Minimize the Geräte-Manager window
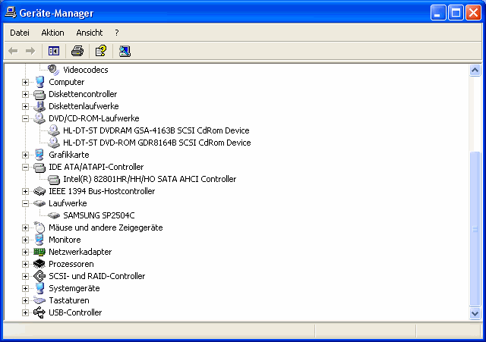Viewport: 486px width, 342px height. click(438, 13)
